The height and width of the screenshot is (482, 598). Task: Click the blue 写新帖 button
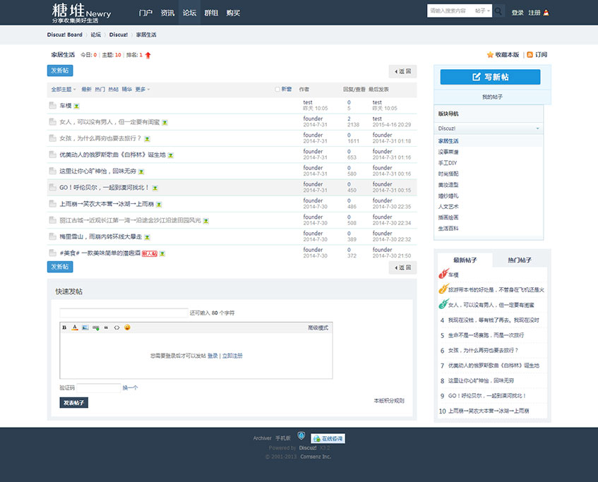click(490, 77)
